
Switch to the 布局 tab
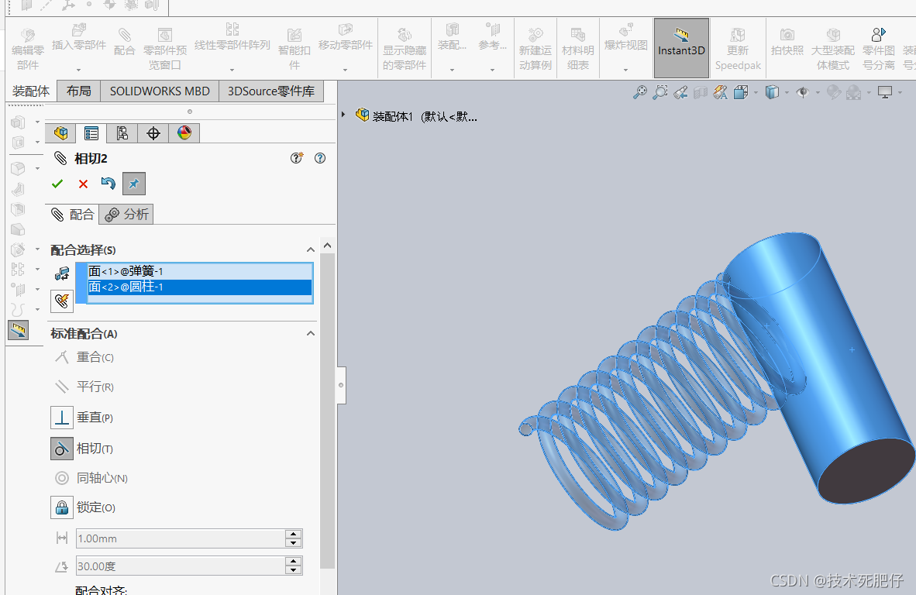pos(78,91)
